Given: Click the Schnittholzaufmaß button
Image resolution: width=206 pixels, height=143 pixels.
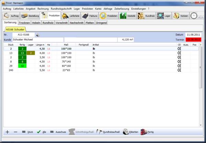Looking at the screenshot, I should (81, 132).
